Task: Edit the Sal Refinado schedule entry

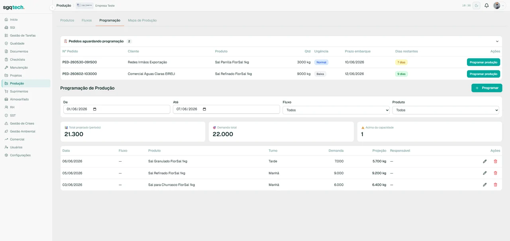Action: [x=485, y=173]
